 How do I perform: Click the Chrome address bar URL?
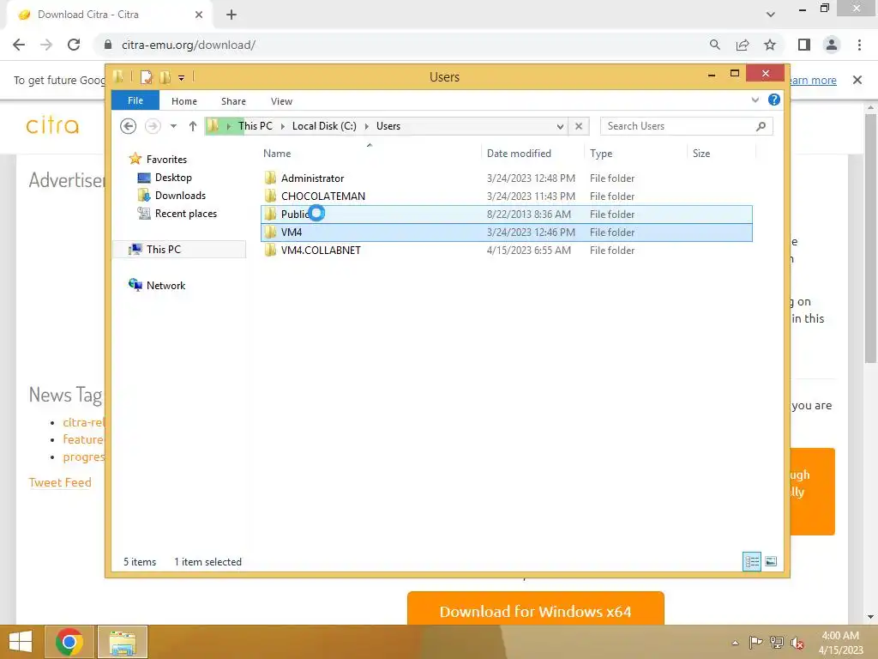coord(188,45)
